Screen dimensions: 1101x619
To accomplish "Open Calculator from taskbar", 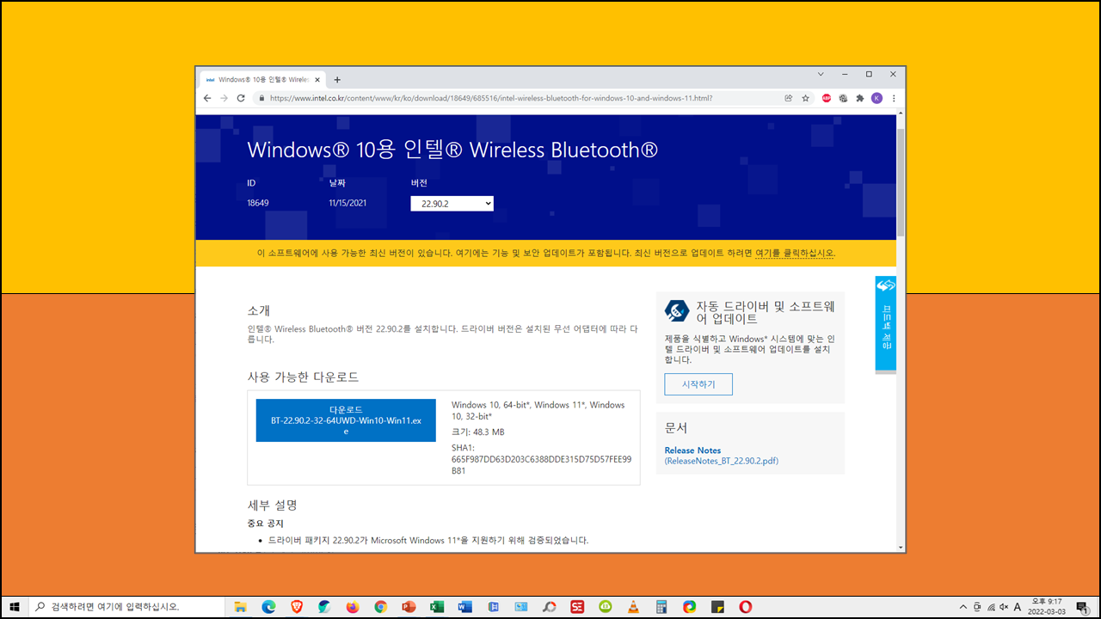I will (661, 607).
